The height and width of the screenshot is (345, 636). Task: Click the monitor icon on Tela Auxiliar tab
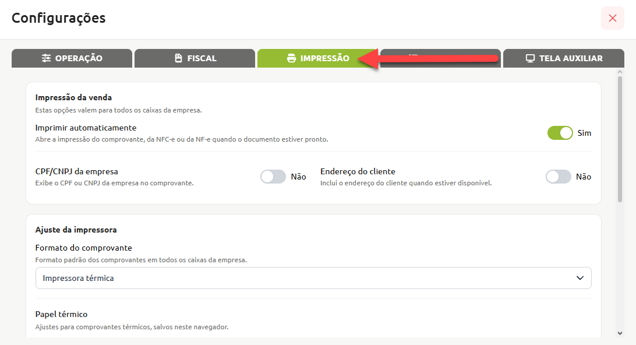click(x=530, y=58)
